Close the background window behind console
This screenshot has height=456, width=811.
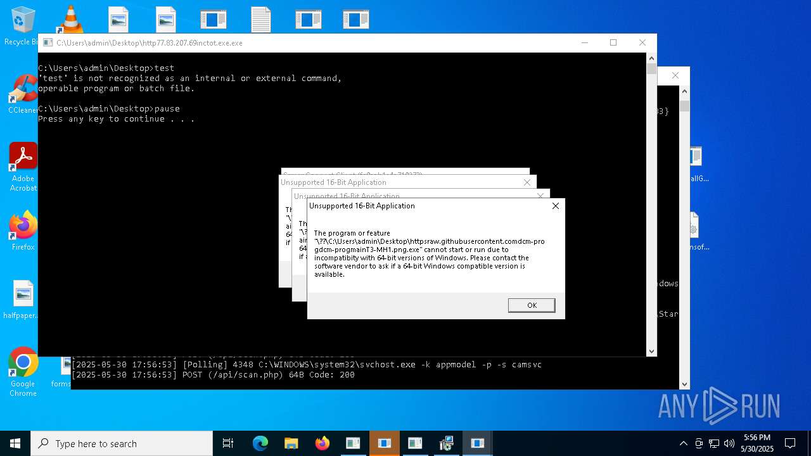(675, 75)
